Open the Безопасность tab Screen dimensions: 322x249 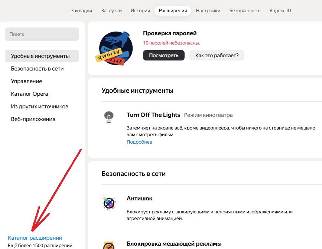coord(245,10)
